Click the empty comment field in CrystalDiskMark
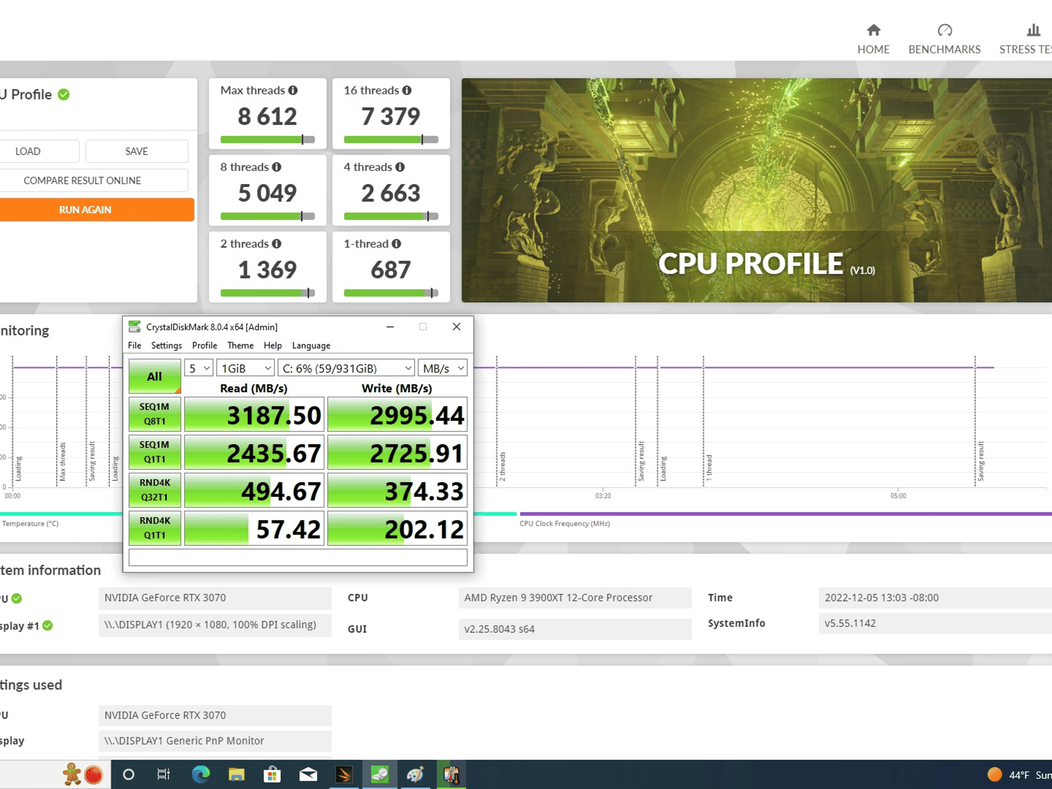This screenshot has height=789, width=1052. 298,557
